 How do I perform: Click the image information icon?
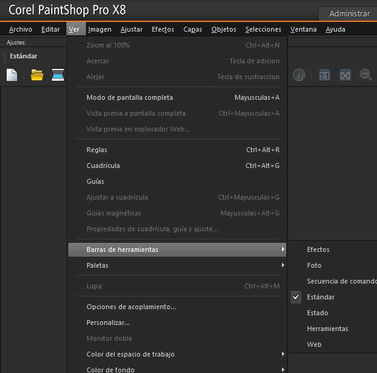pos(299,75)
